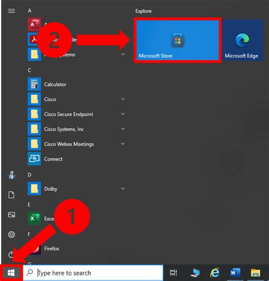Open the Microsoft Store tile
Image resolution: width=269 pixels, height=281 pixels.
click(x=178, y=40)
